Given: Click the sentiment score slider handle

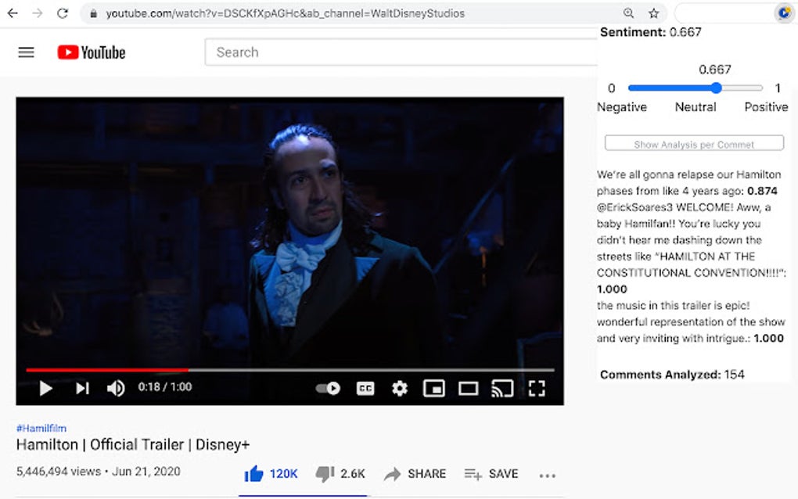Looking at the screenshot, I should [717, 88].
